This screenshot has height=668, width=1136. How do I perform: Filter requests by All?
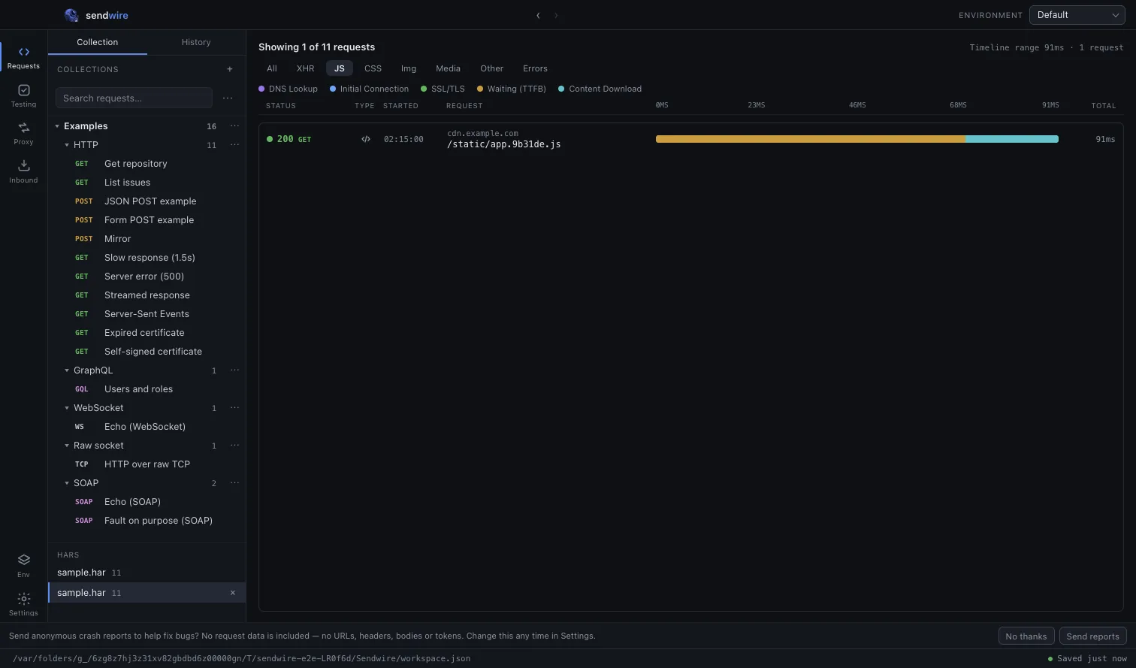pyautogui.click(x=272, y=68)
